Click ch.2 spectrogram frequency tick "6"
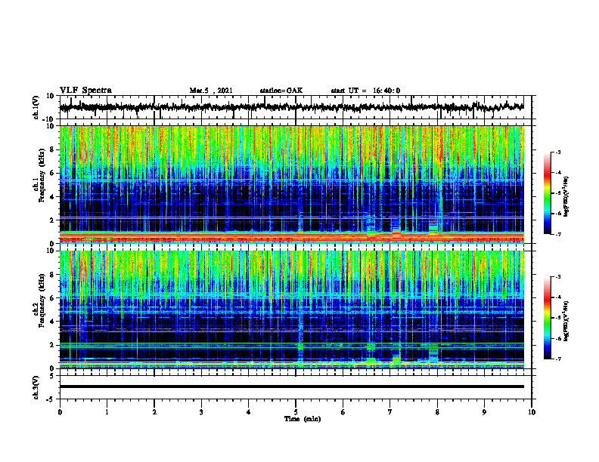This screenshot has height=462, width=599. coord(52,298)
